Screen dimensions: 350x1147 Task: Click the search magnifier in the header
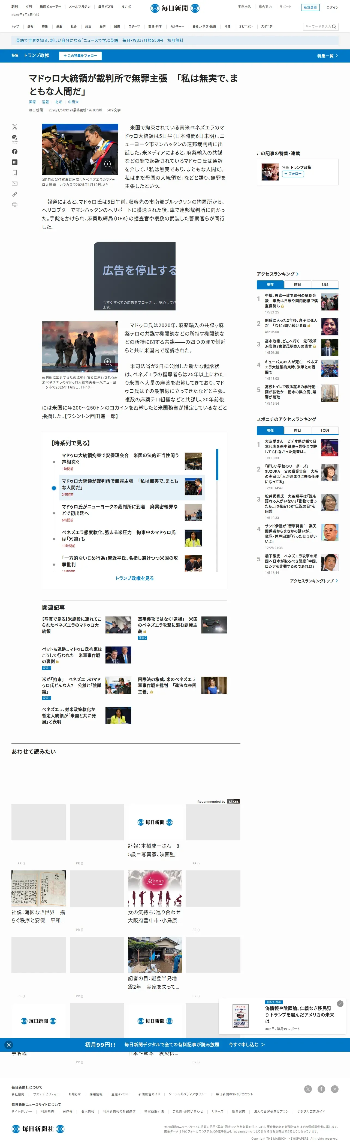334,27
